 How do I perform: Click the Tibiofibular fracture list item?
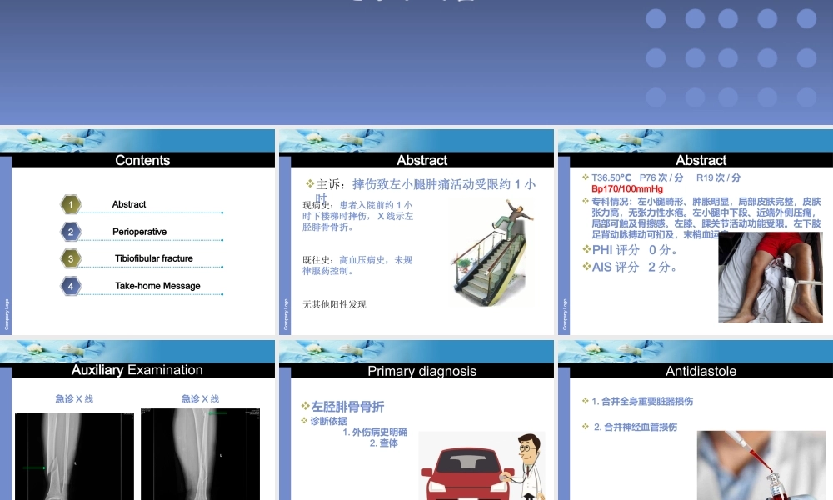[x=156, y=258]
